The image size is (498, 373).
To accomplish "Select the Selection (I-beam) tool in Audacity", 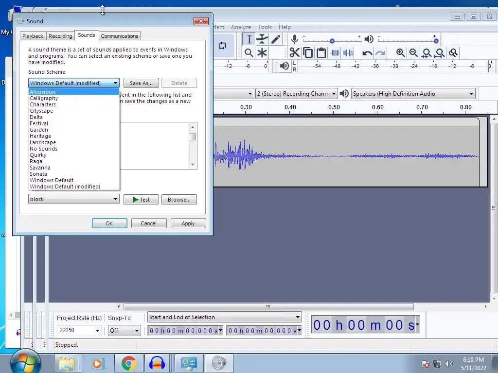I will tap(249, 39).
